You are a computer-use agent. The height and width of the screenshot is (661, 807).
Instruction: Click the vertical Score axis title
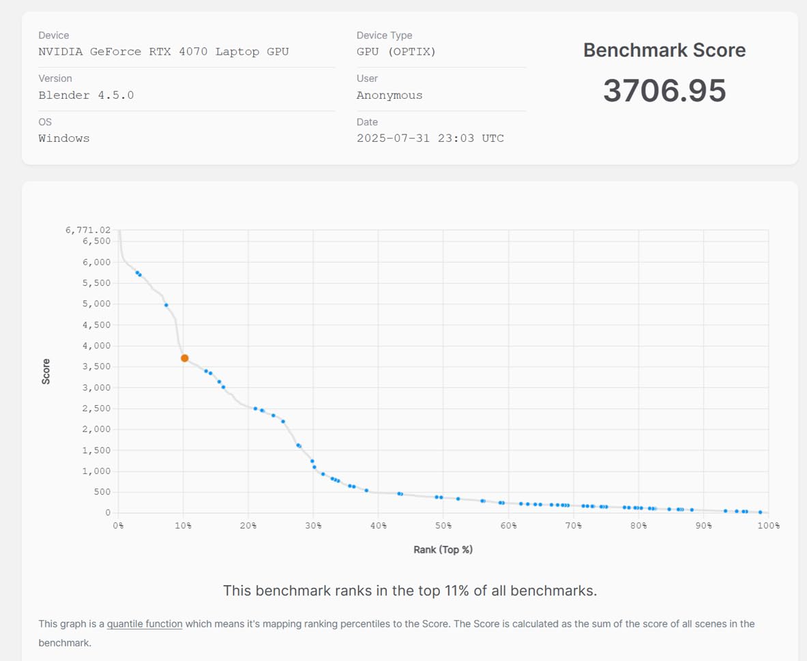click(x=46, y=372)
